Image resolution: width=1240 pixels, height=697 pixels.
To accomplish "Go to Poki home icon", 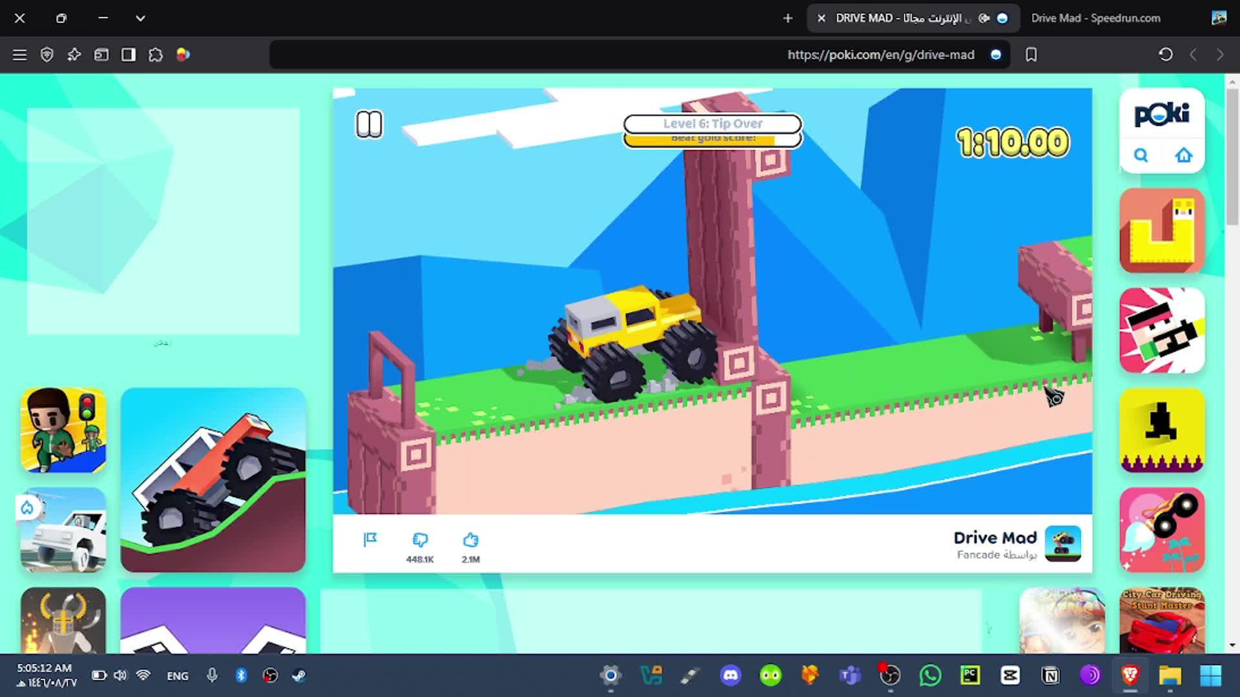I will coord(1183,156).
